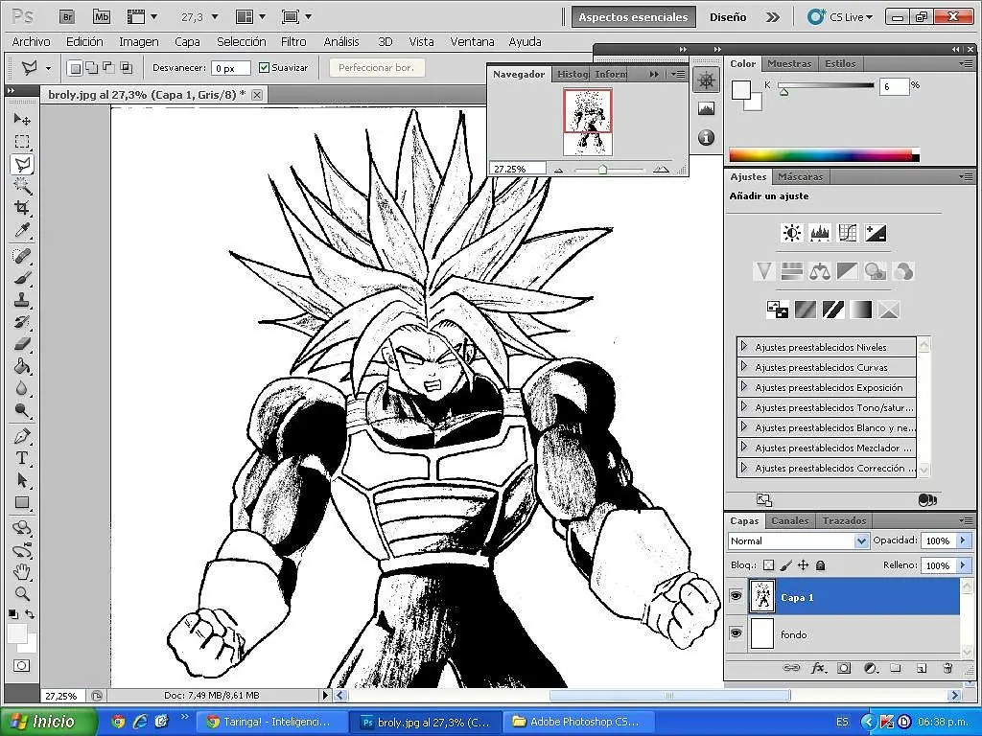Select the Pen tool
The image size is (982, 736).
pyautogui.click(x=22, y=436)
